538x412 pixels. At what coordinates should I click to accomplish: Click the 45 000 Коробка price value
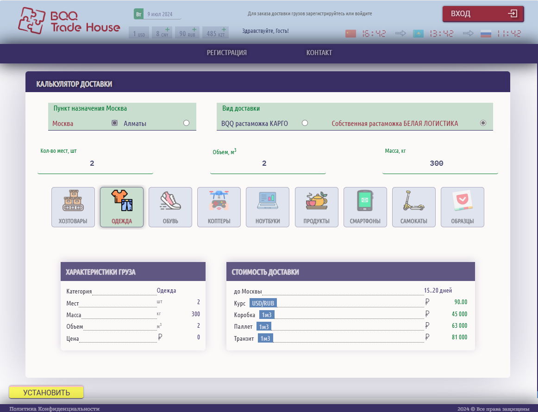[x=459, y=314]
